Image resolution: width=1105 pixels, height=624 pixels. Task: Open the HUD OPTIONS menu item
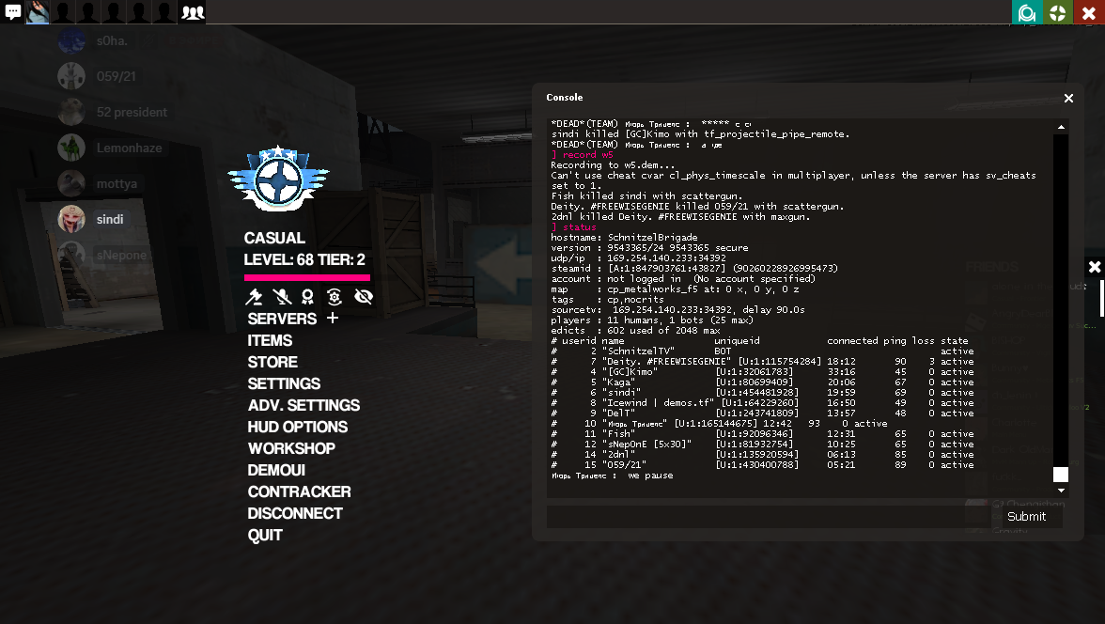point(297,427)
